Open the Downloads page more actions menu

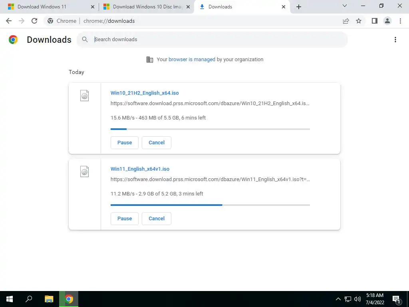point(395,40)
